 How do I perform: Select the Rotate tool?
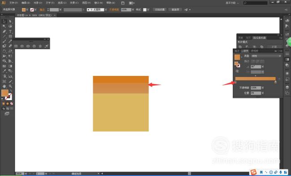pyautogui.click(x=4, y=51)
